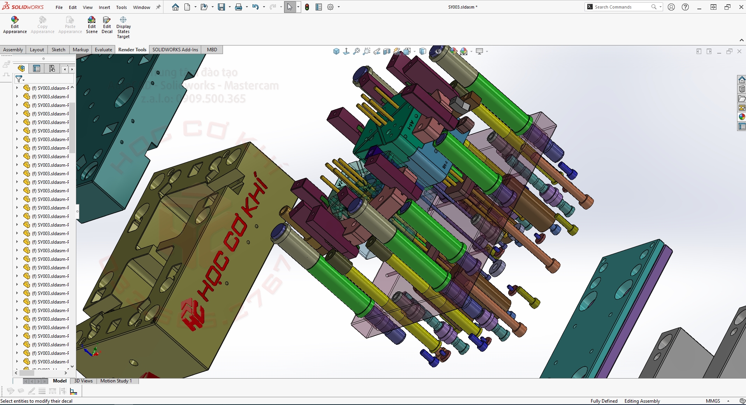Click Display States Target in the ribbon
Image resolution: width=746 pixels, height=405 pixels.
click(123, 28)
